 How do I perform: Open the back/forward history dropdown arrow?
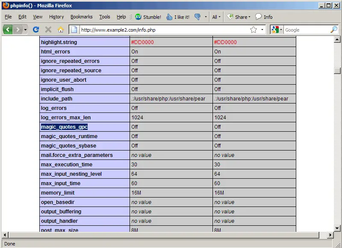point(25,30)
